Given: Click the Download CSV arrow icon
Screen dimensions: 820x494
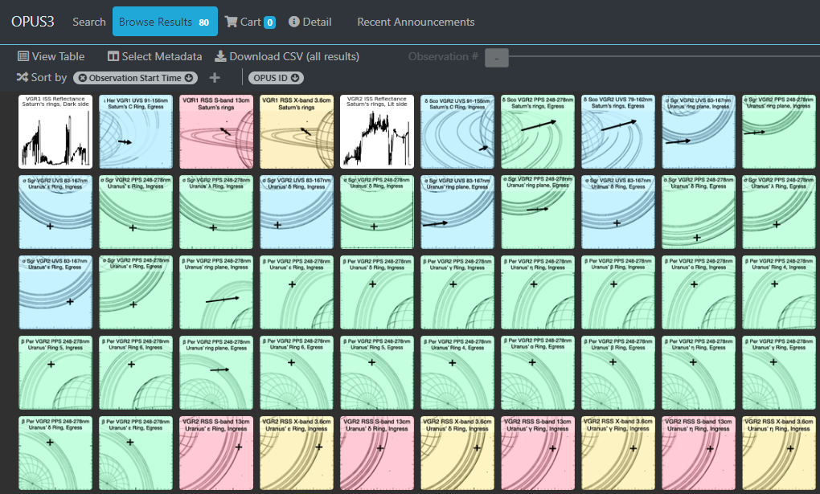Looking at the screenshot, I should (x=221, y=56).
